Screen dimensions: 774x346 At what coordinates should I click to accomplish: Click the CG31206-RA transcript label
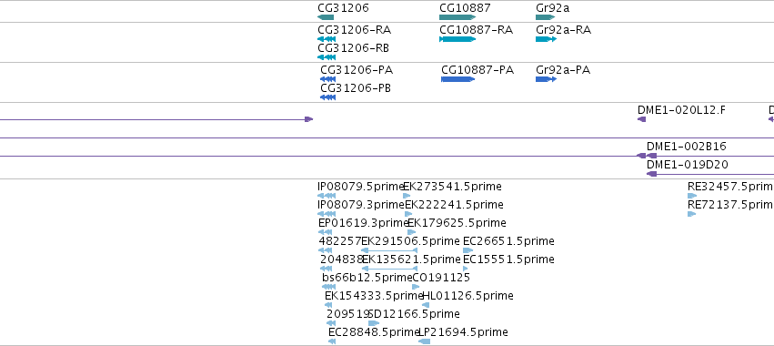click(x=355, y=30)
